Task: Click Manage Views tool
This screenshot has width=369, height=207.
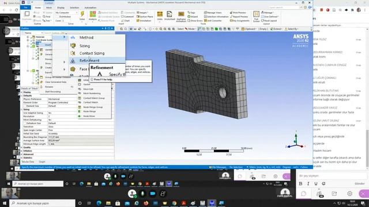Action: coord(213,13)
